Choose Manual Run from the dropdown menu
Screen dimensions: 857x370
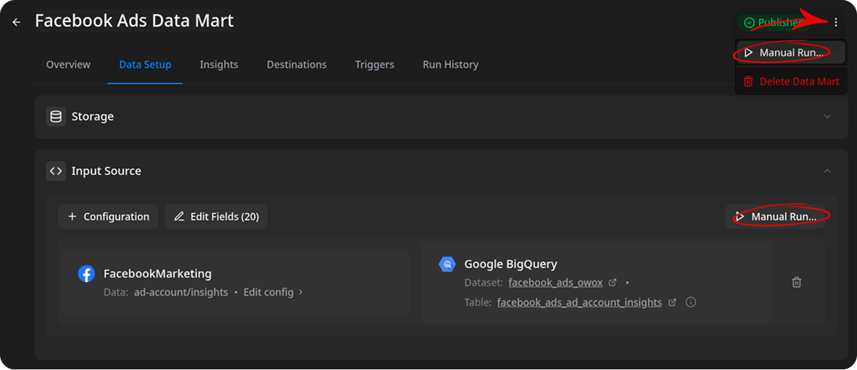(x=790, y=53)
